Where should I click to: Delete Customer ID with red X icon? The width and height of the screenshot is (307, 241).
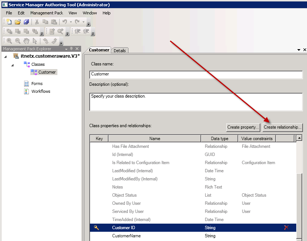(286, 228)
